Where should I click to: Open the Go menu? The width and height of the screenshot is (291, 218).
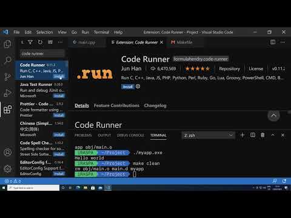[x=74, y=32]
